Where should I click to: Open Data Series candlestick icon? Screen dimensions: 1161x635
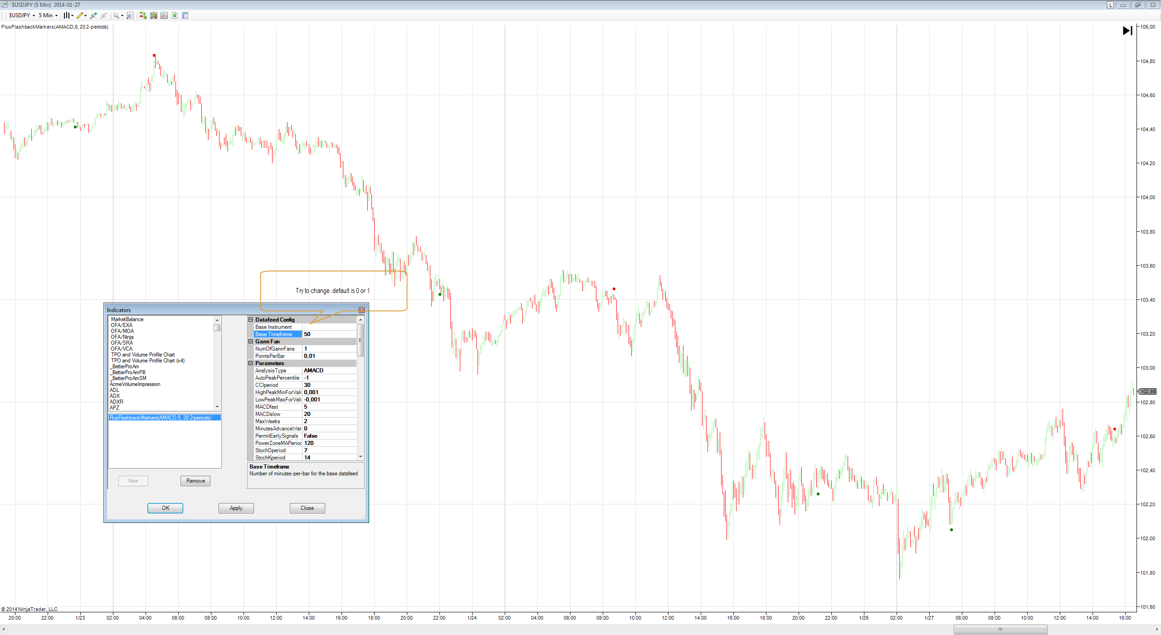(154, 15)
